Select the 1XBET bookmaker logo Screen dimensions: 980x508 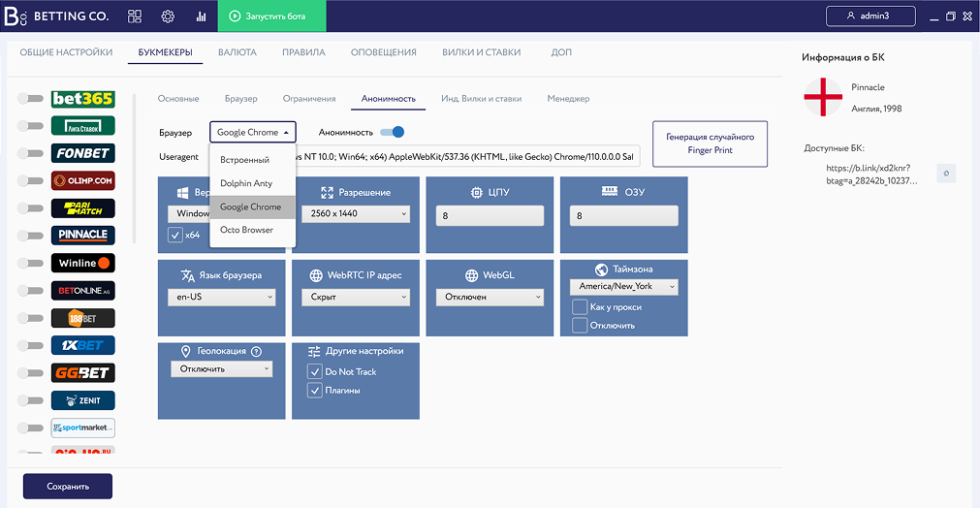(x=83, y=345)
